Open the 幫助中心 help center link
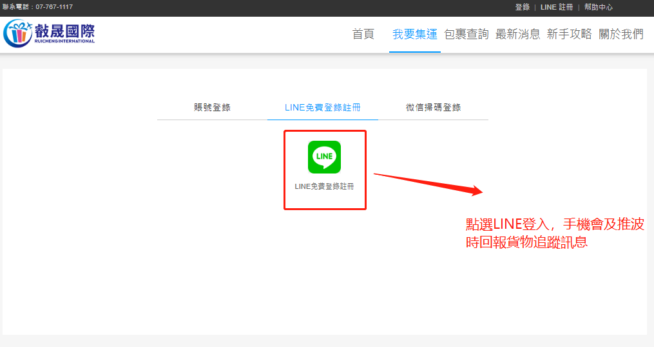Screen dimensions: 654x347 (x=599, y=7)
